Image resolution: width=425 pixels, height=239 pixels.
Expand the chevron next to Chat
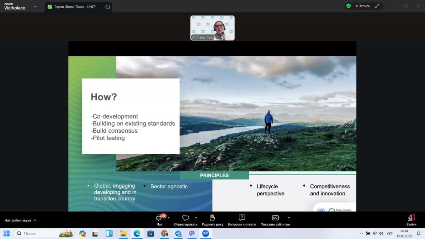[169, 218]
